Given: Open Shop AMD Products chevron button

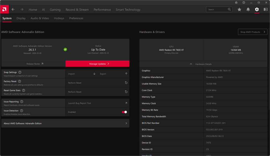Looking at the screenshot, I should click(253, 32).
